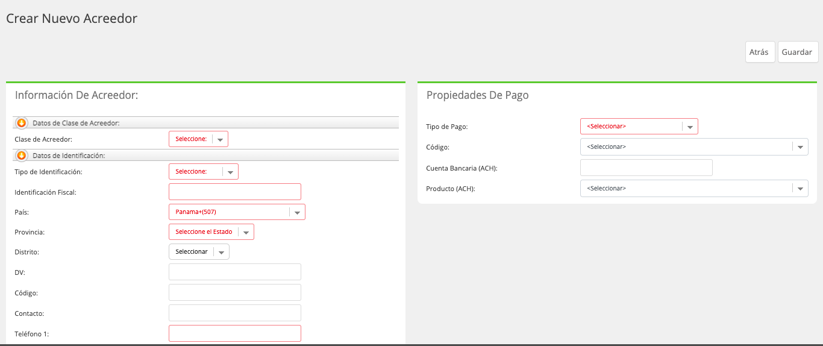Collapse the Datos de Identificación section icon

point(22,156)
